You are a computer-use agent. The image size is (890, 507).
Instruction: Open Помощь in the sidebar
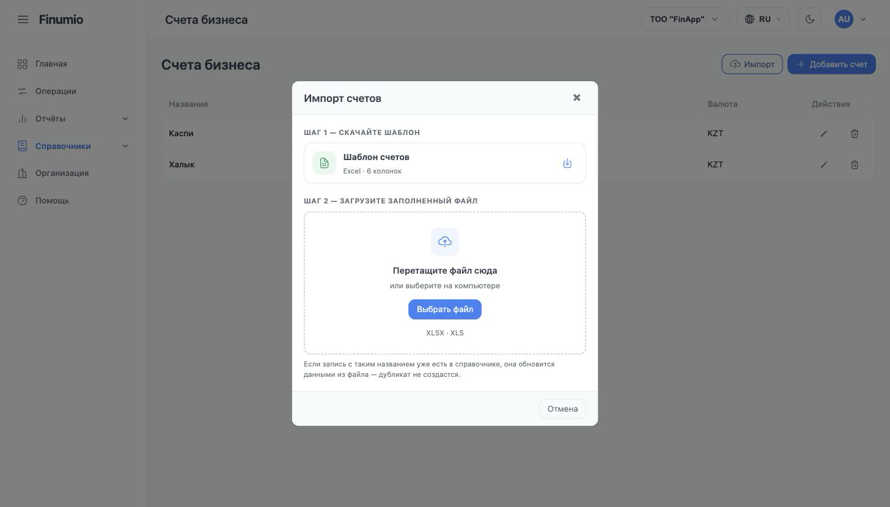click(x=52, y=201)
